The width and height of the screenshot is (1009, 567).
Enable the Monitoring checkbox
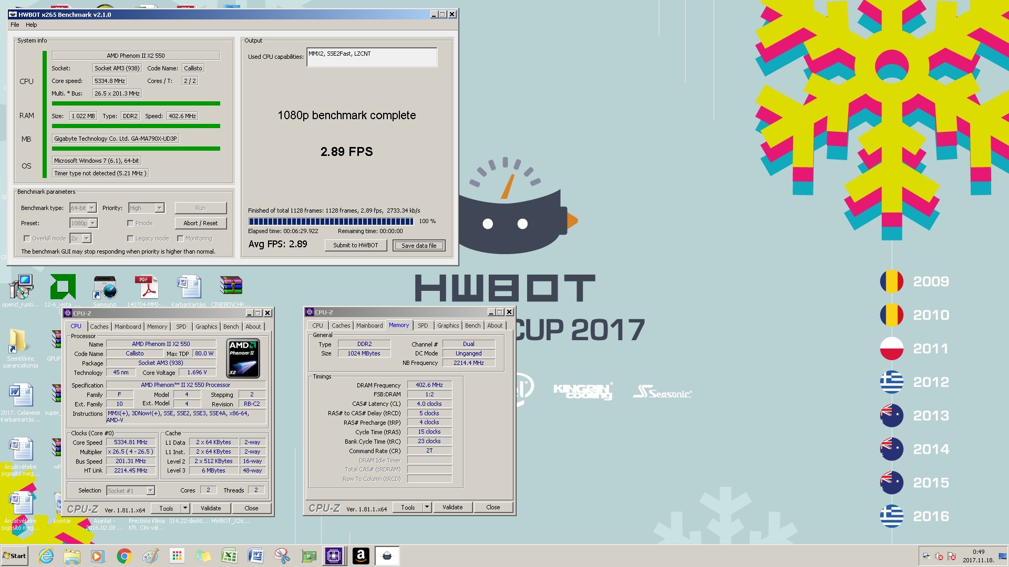click(180, 238)
